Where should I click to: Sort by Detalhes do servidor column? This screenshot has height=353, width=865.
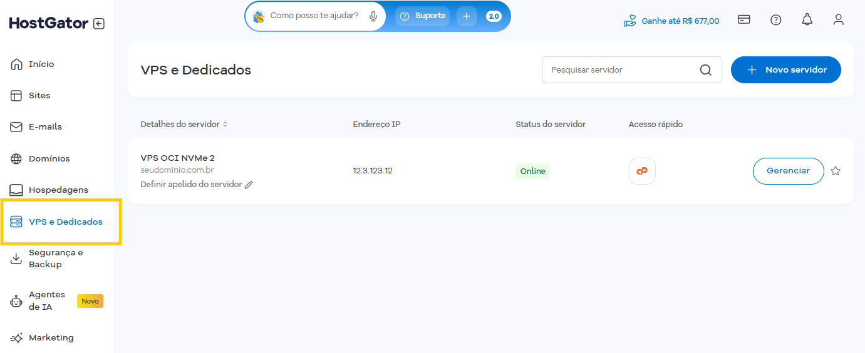(x=184, y=124)
